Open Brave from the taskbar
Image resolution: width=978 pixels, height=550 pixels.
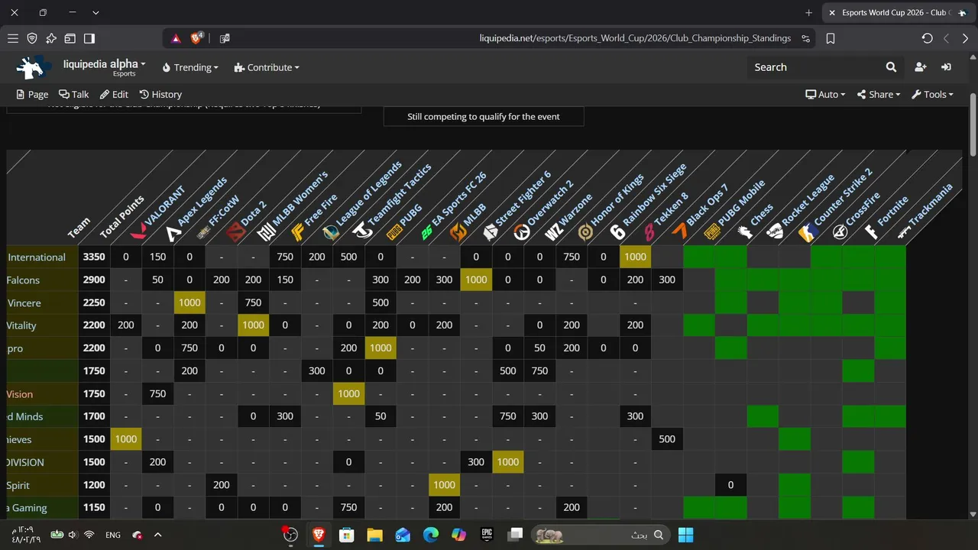click(319, 535)
